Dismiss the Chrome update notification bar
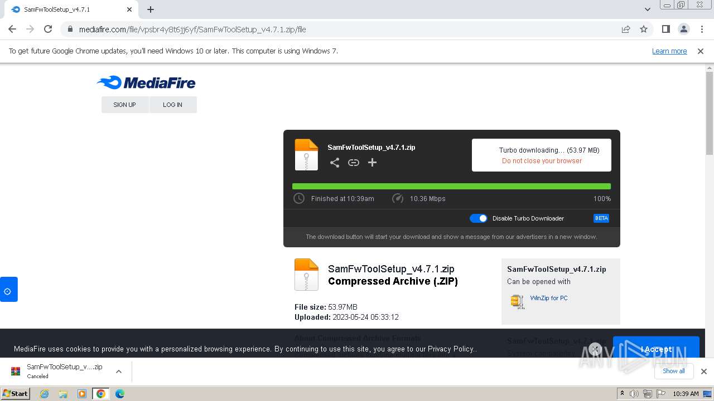Image resolution: width=714 pixels, height=401 pixels. [701, 51]
